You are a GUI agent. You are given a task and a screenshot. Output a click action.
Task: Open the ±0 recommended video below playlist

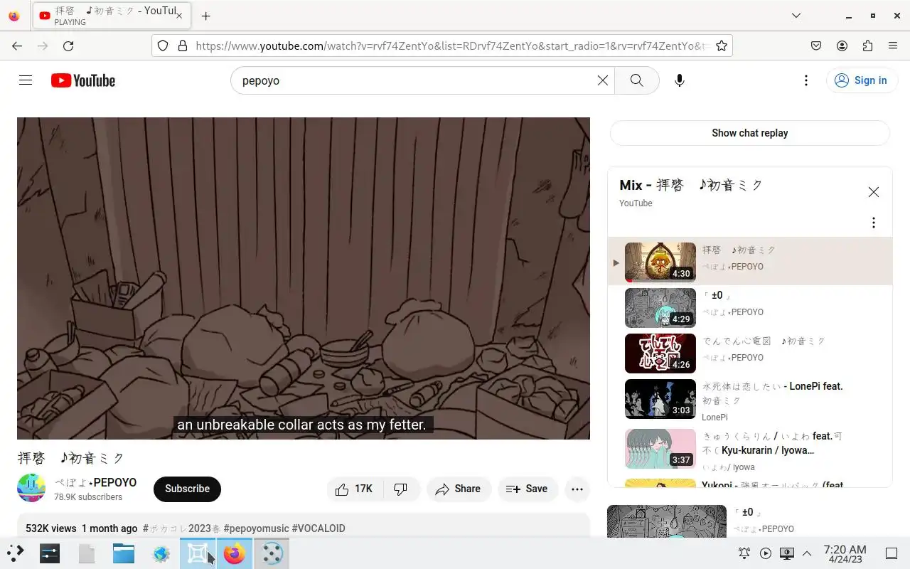pyautogui.click(x=667, y=521)
